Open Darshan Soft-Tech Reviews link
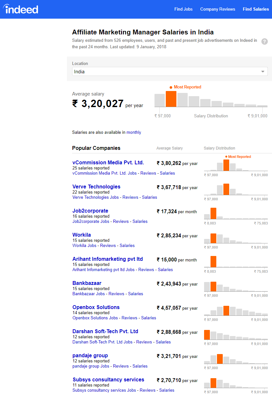 [x=144, y=342]
